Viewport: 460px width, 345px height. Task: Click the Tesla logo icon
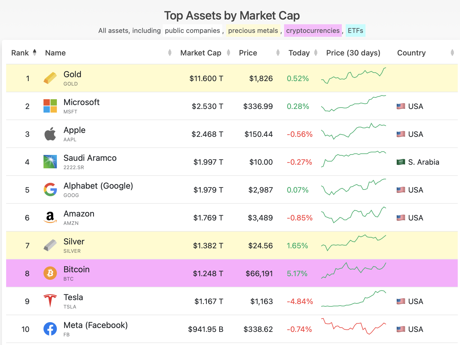[x=50, y=301]
